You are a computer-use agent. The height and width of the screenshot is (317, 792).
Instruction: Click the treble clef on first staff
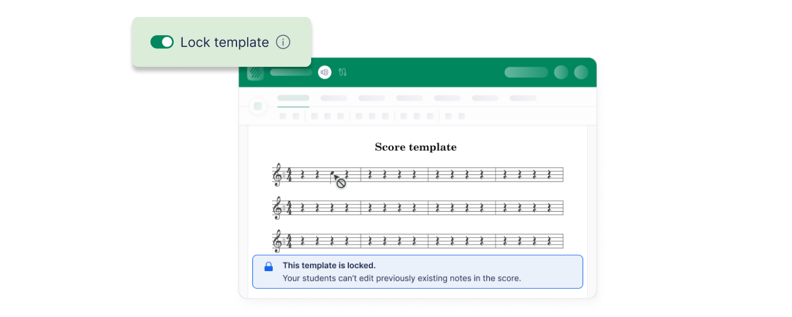coord(277,175)
